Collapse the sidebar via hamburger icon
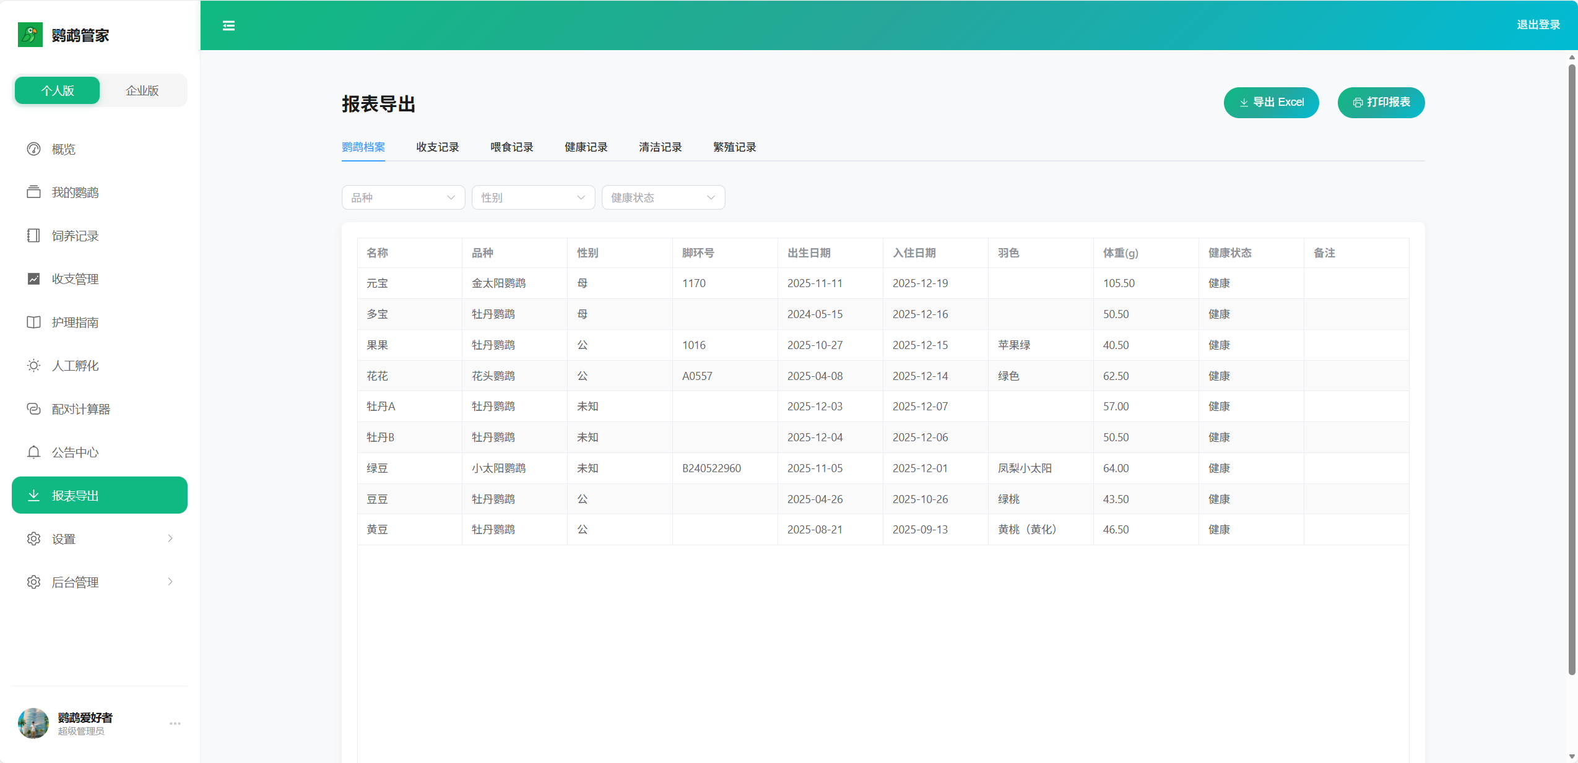1578x763 pixels. click(x=228, y=25)
